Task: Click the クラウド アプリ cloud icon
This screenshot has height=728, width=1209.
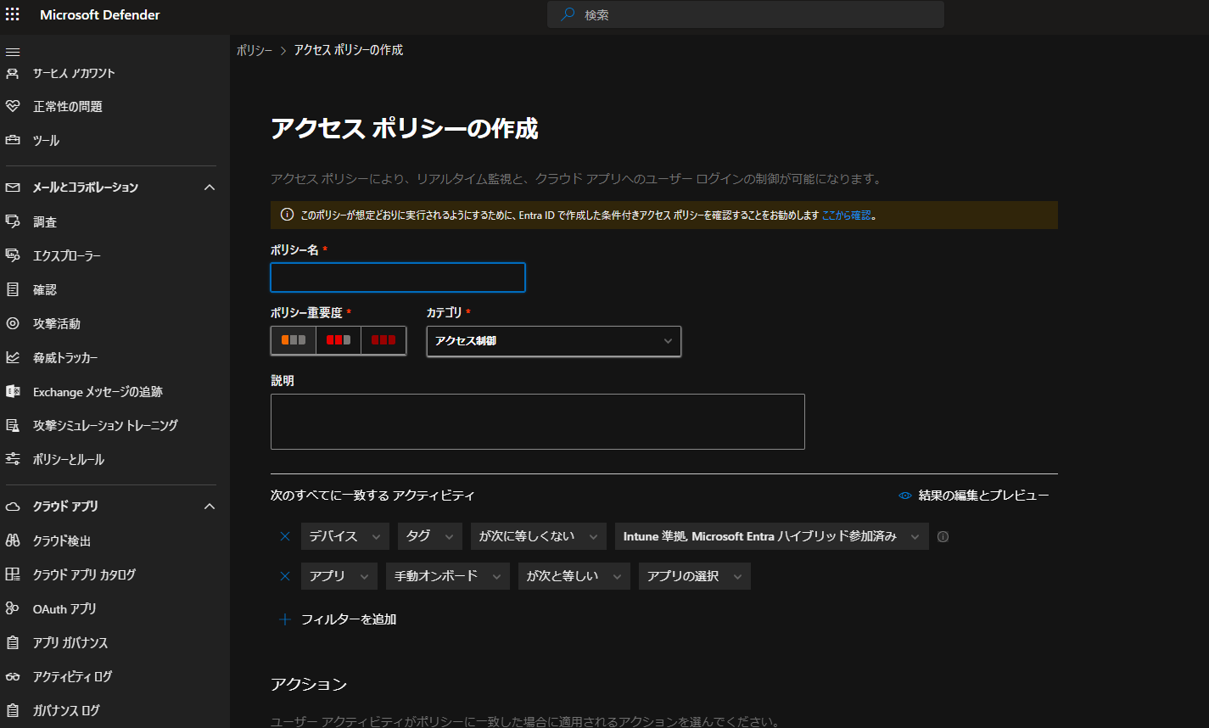Action: (13, 506)
